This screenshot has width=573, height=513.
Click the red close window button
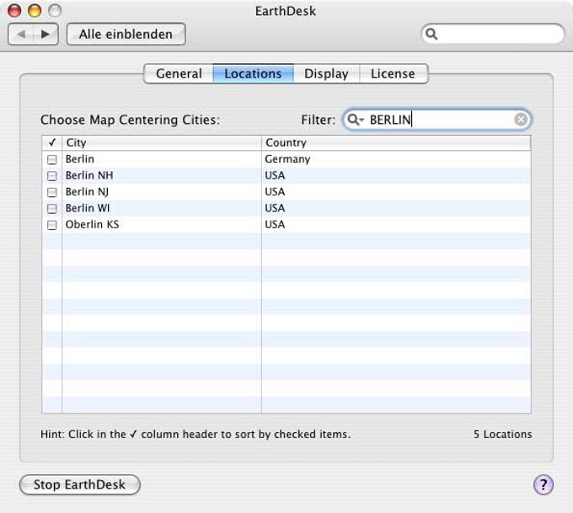(x=14, y=11)
